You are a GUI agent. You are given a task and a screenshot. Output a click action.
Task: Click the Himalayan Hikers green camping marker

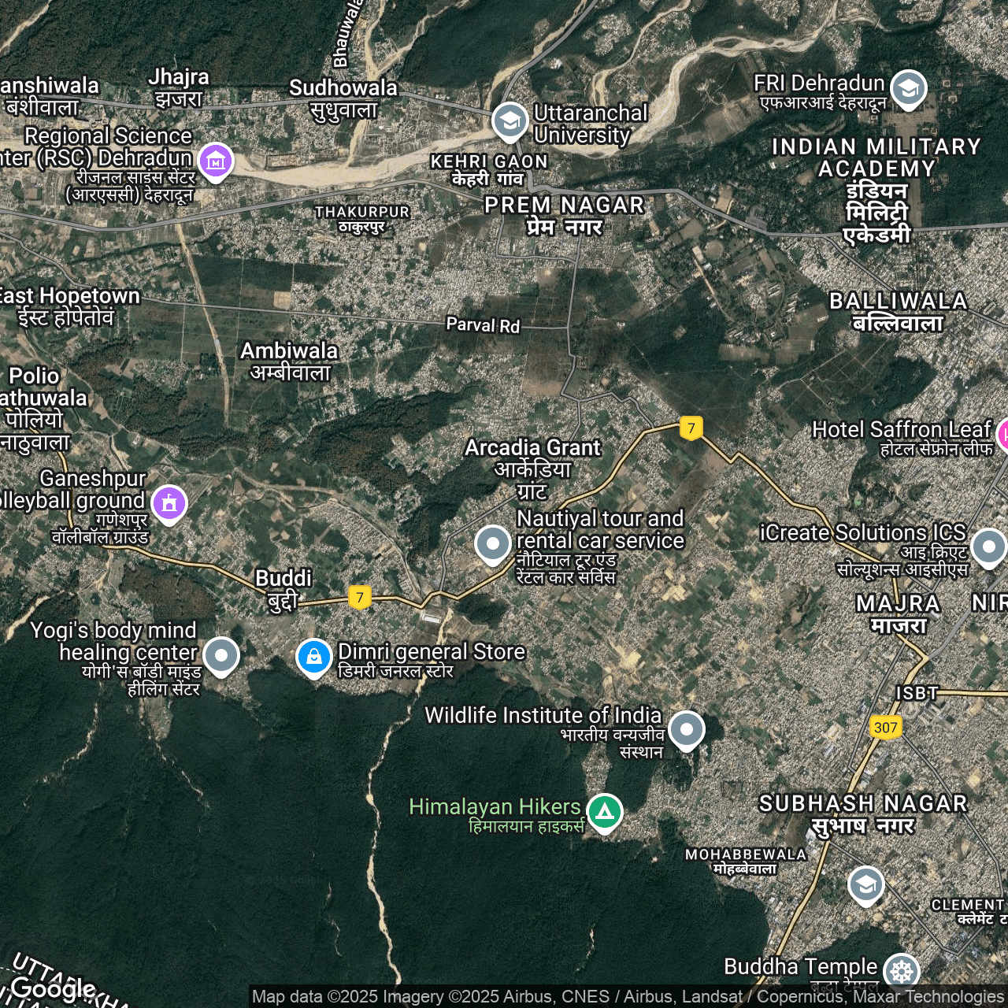[x=605, y=811]
